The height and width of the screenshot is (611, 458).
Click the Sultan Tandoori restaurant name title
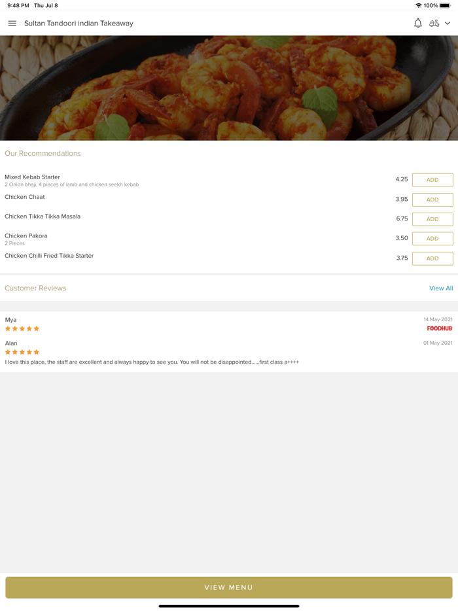(x=79, y=23)
